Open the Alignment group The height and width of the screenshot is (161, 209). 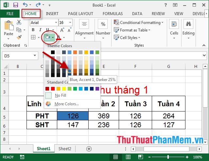84,30
